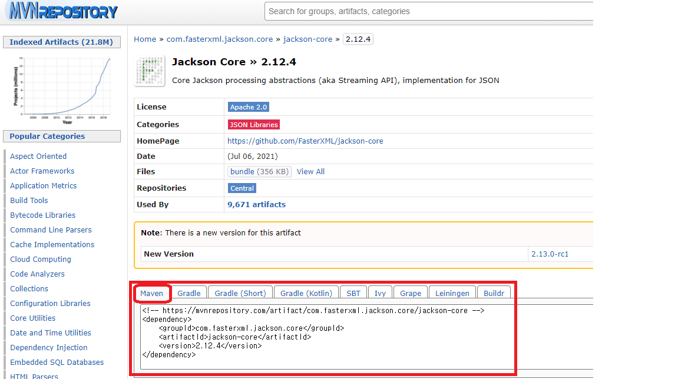The image size is (678, 379).
Task: Click the 2.12.4 version breadcrumb badge
Action: click(x=358, y=39)
